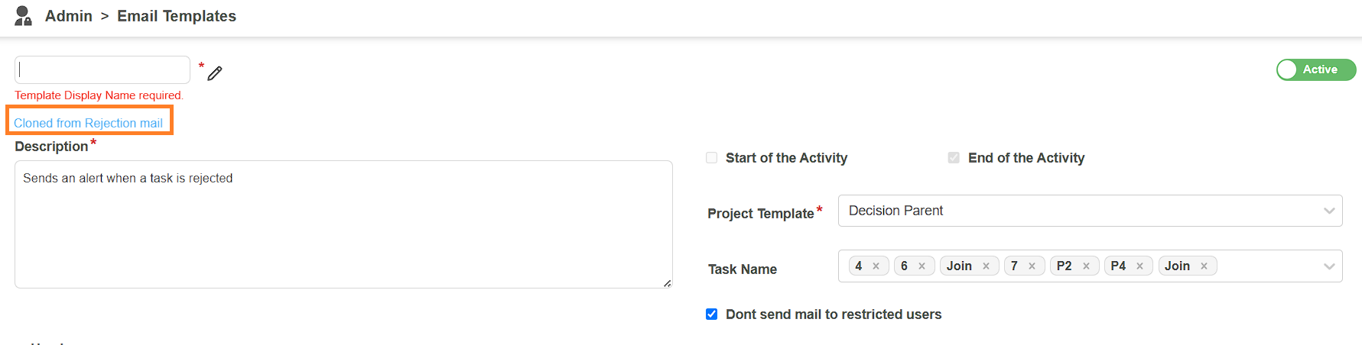This screenshot has width=1362, height=345.
Task: Uncheck End of the Activity checkbox
Action: [954, 158]
